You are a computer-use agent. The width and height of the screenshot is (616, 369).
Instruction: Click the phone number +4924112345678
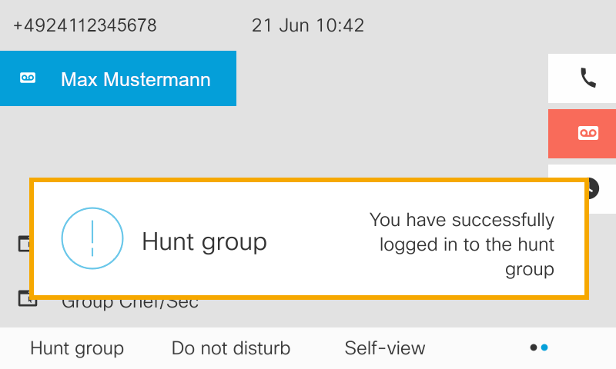85,25
